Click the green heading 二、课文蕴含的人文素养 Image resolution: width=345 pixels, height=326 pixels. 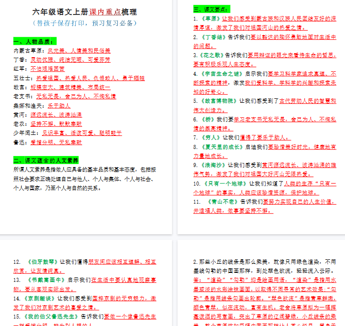click(x=46, y=160)
